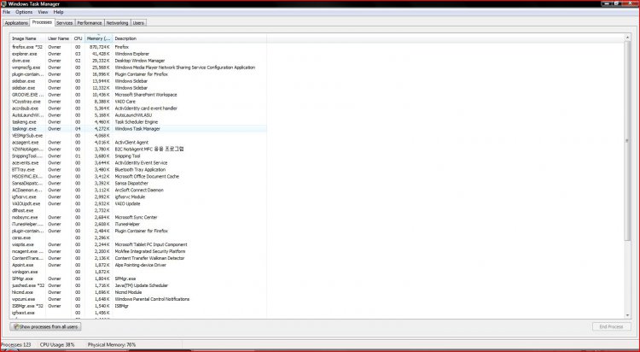The height and width of the screenshot is (352, 640).
Task: Select the VCsystray.exe process
Action: pyautogui.click(x=138, y=102)
